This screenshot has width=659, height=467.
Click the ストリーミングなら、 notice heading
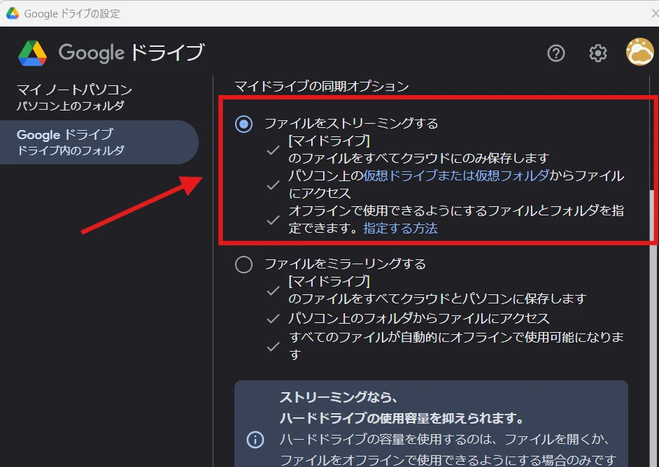coord(339,397)
